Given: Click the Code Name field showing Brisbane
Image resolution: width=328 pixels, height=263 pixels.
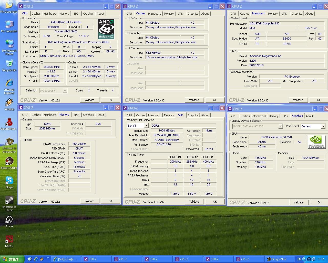Looking at the screenshot, I should tap(53, 27).
